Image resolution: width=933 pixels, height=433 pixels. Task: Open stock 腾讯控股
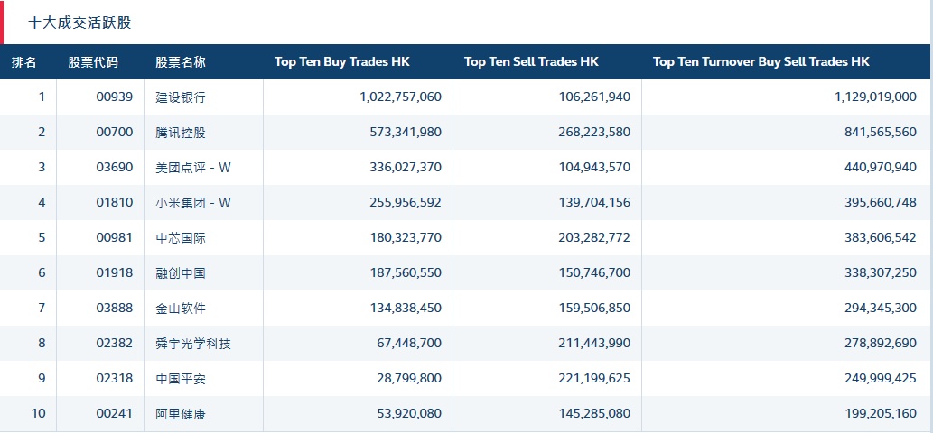(181, 133)
